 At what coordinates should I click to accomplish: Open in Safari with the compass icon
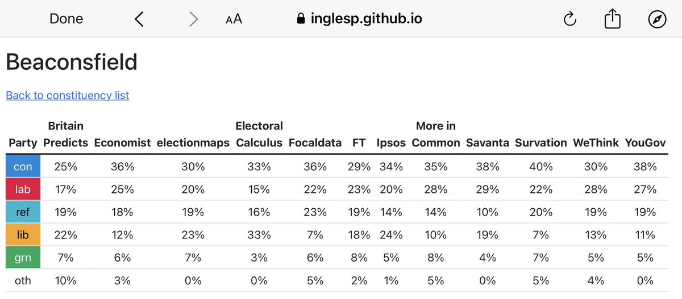click(656, 19)
